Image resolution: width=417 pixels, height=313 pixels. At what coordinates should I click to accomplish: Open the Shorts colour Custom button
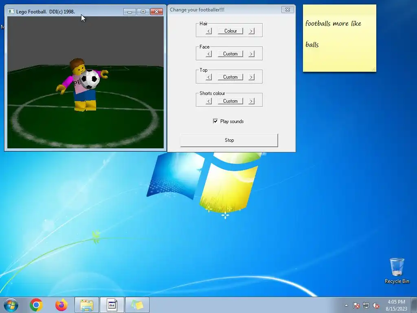[x=230, y=101]
